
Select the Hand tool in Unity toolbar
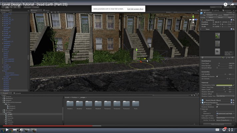pos(3,7)
